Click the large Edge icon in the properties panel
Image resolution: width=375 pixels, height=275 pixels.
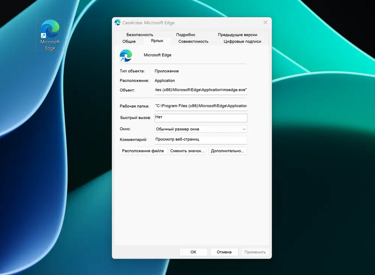point(126,56)
